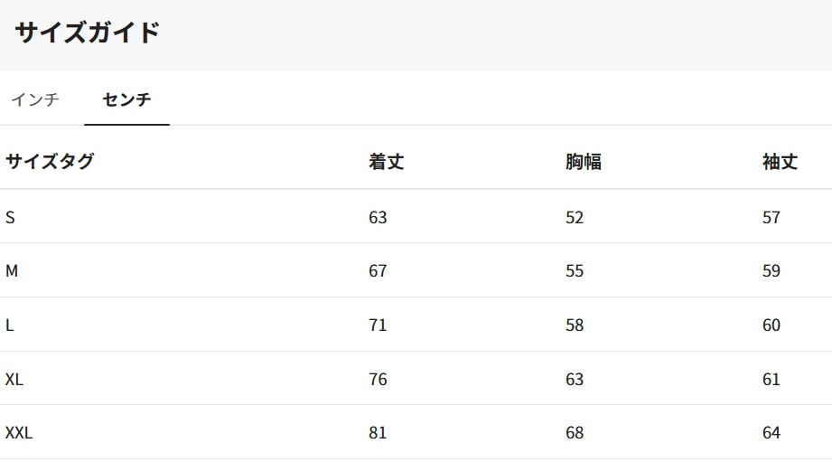This screenshot has width=832, height=462.
Task: Click the 袖丈 column header
Action: tap(780, 162)
